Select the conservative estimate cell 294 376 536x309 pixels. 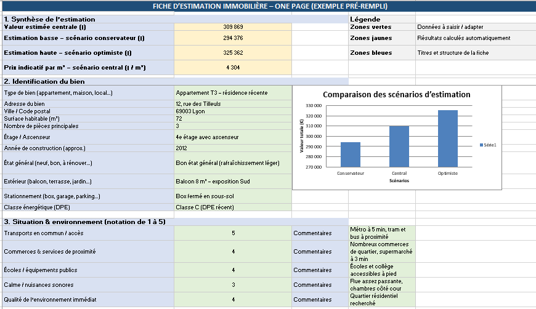pos(233,38)
